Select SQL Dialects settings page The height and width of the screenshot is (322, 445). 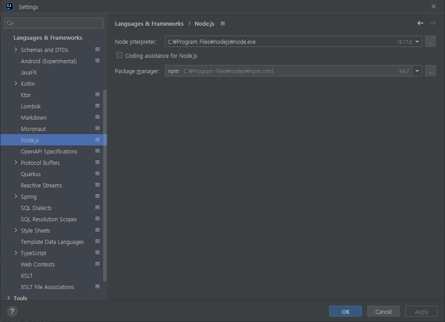click(36, 208)
